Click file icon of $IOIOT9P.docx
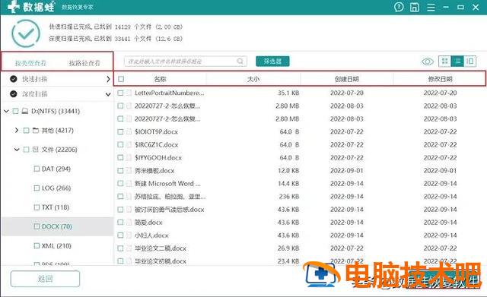 pos(129,131)
